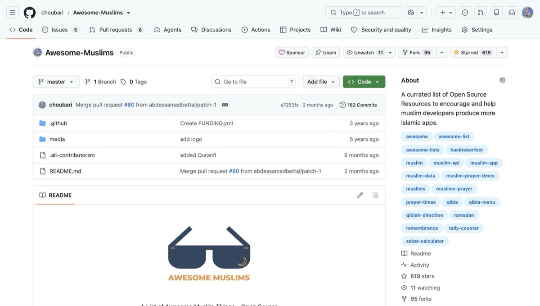This screenshot has width=540, height=306.
Task: Open the README.md file
Action: coord(65,171)
